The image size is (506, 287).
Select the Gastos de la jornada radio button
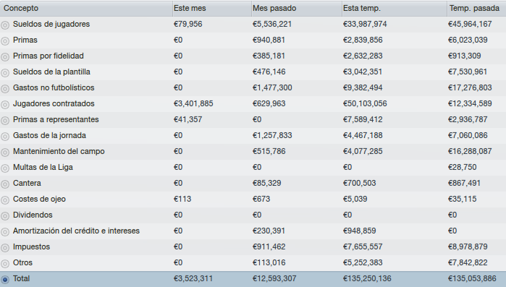point(5,137)
